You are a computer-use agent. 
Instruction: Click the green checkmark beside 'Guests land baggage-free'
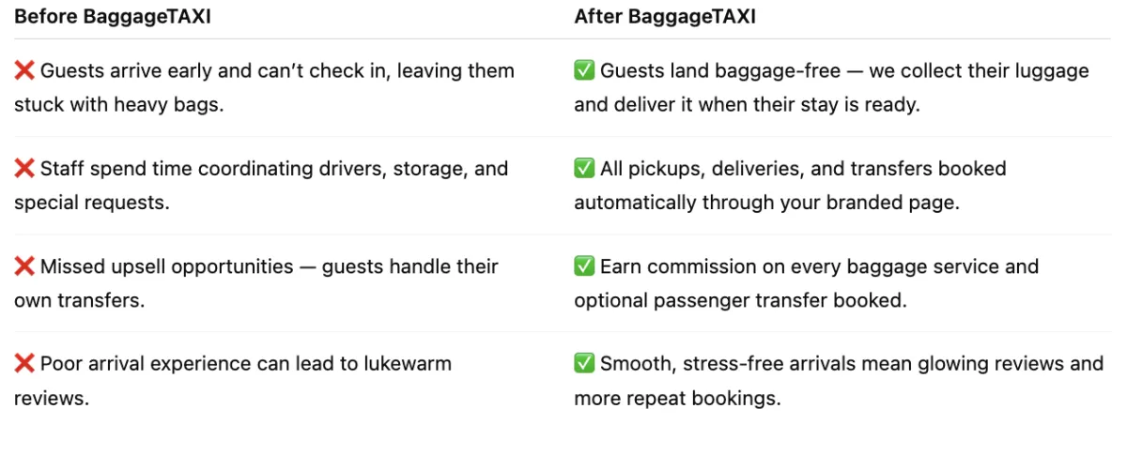pyautogui.click(x=584, y=71)
